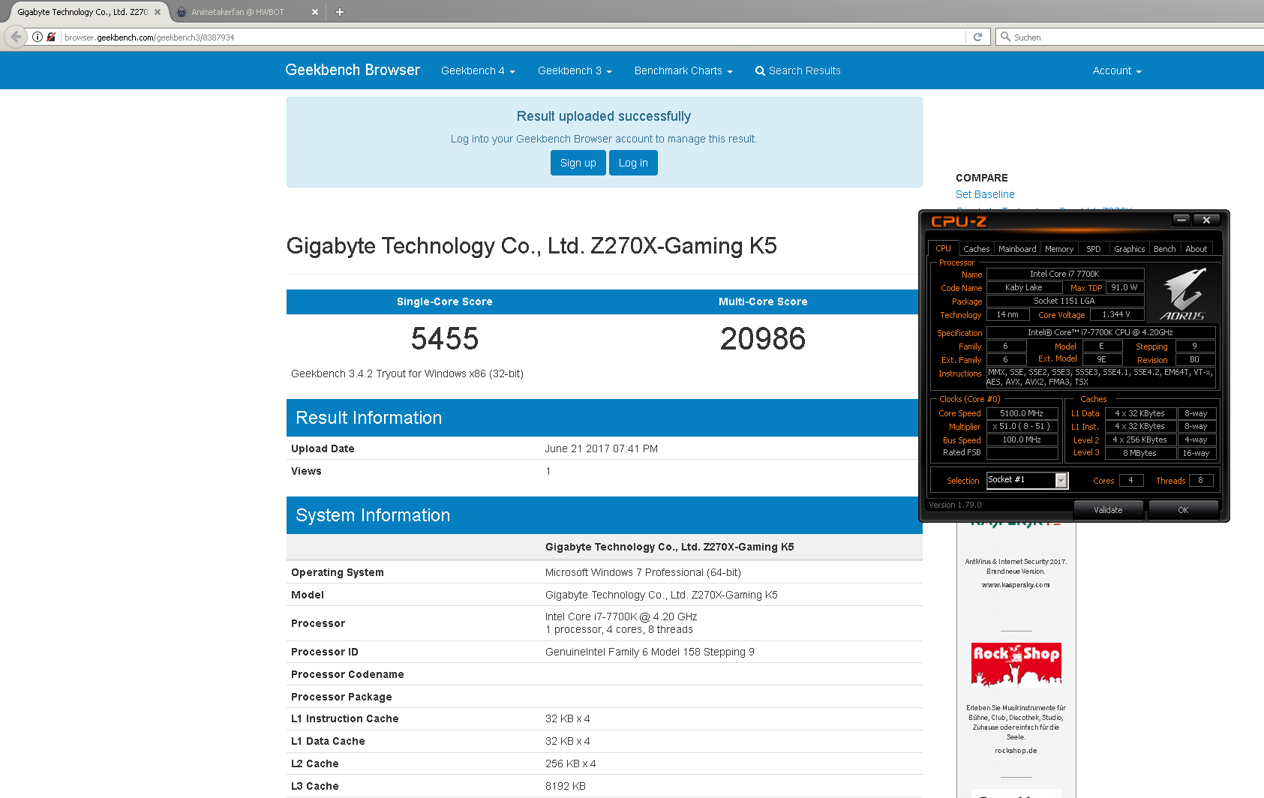Click the Result uploaded successfully heading

(x=604, y=116)
